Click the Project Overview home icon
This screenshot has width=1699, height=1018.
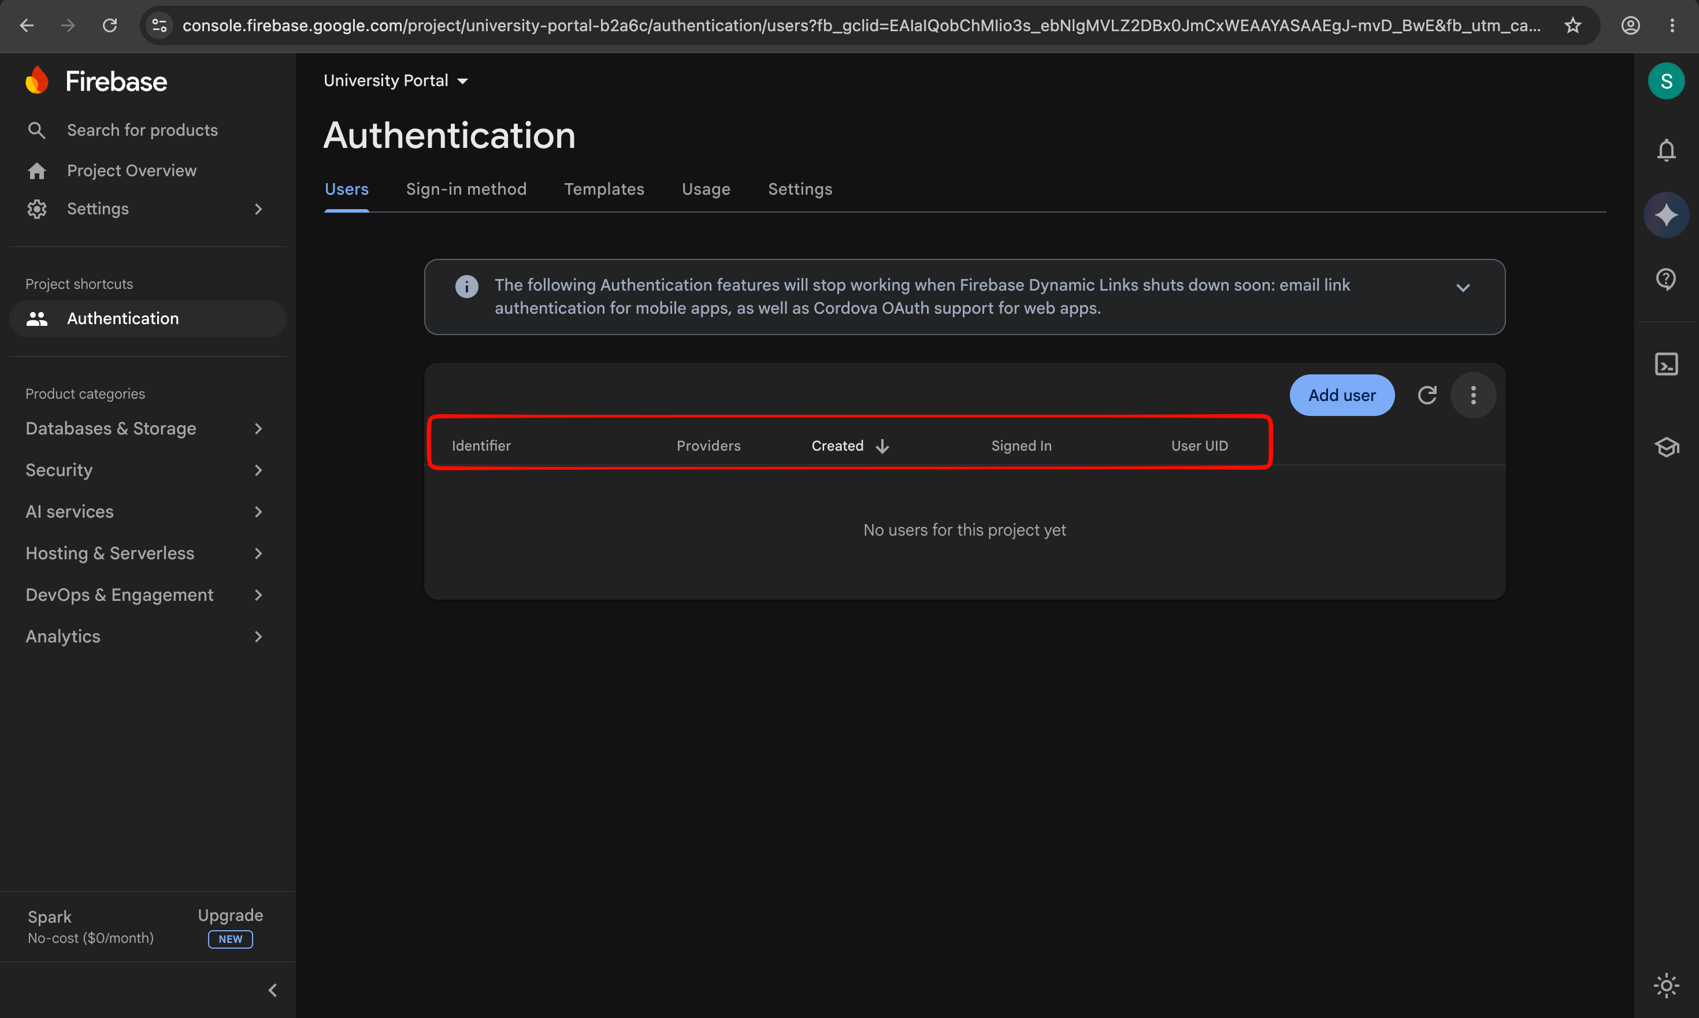(37, 171)
